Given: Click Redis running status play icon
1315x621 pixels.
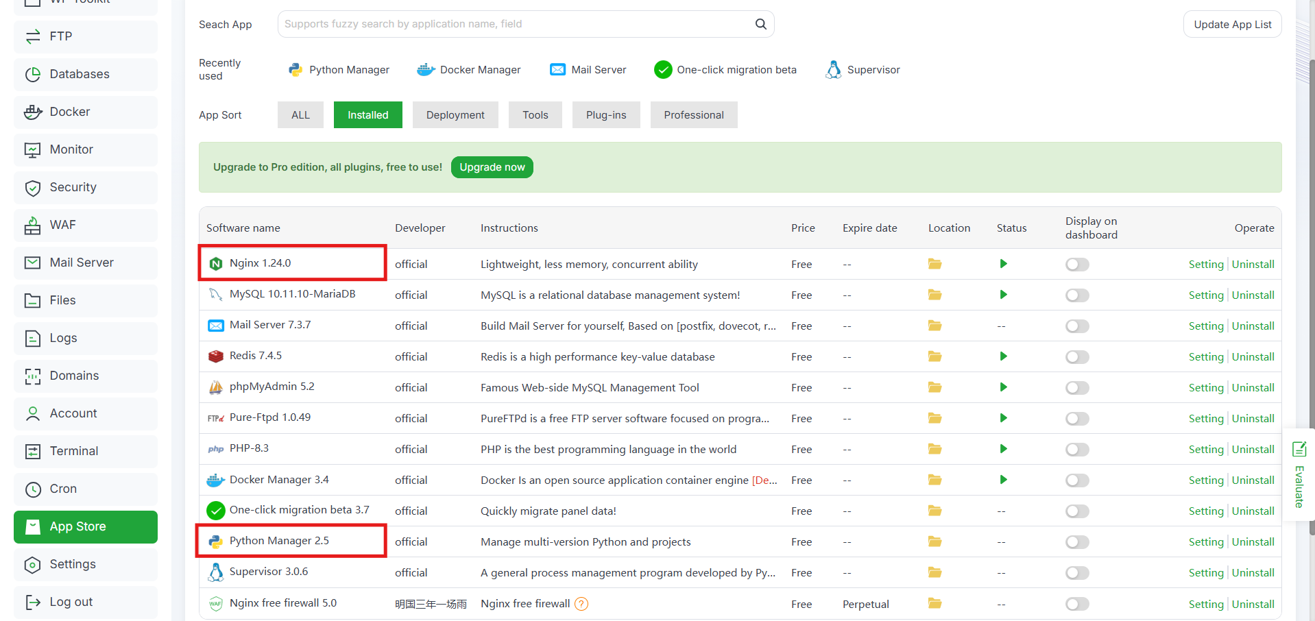Looking at the screenshot, I should coord(1003,356).
